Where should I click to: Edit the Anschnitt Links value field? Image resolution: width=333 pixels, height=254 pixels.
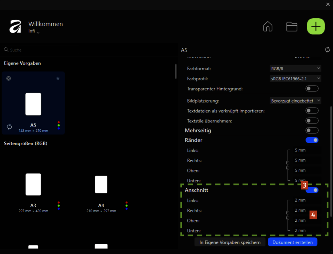tap(307, 200)
